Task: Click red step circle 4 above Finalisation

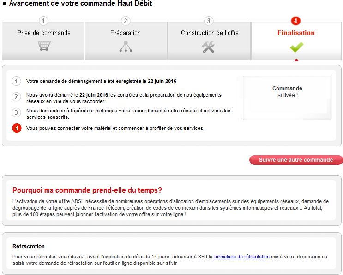Action: 296,21
